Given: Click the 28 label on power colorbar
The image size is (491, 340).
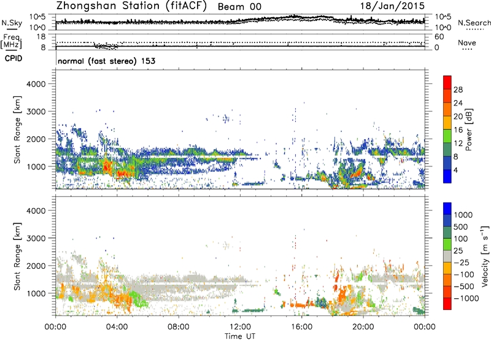Looking at the screenshot, I should click(458, 90).
